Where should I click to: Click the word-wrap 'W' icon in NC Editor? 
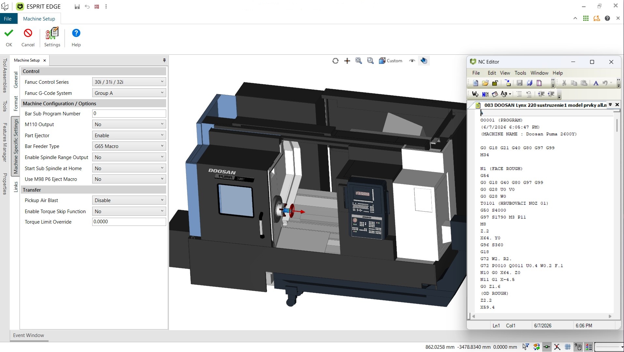coord(475,94)
